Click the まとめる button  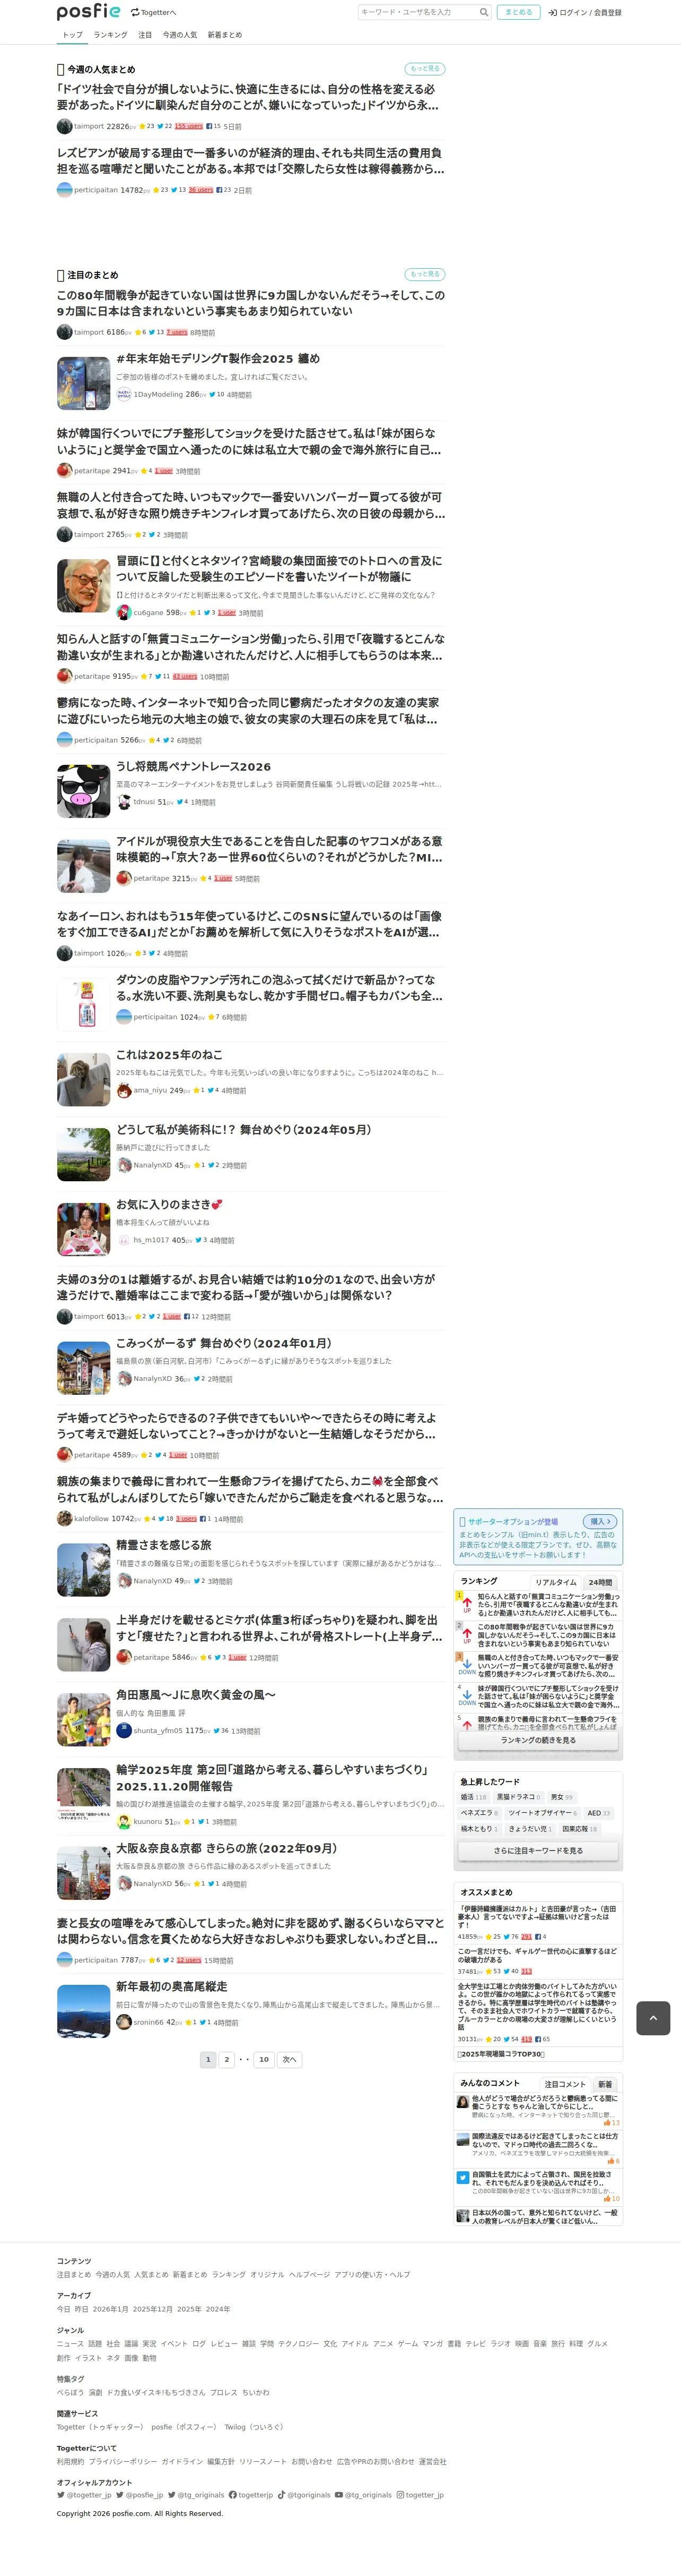point(518,12)
